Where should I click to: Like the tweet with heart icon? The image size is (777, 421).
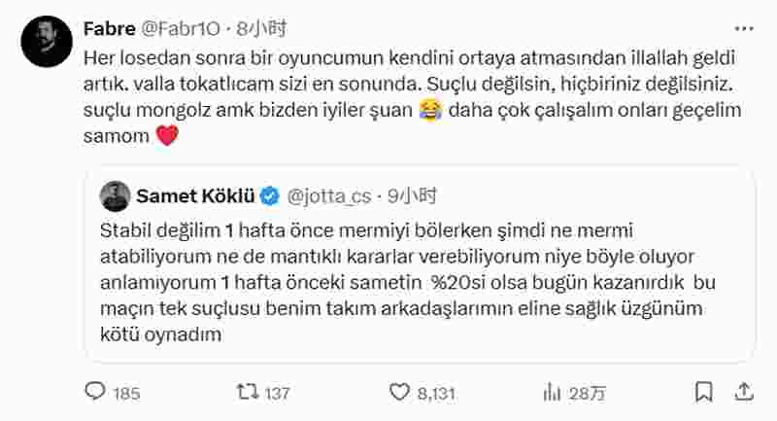[399, 392]
